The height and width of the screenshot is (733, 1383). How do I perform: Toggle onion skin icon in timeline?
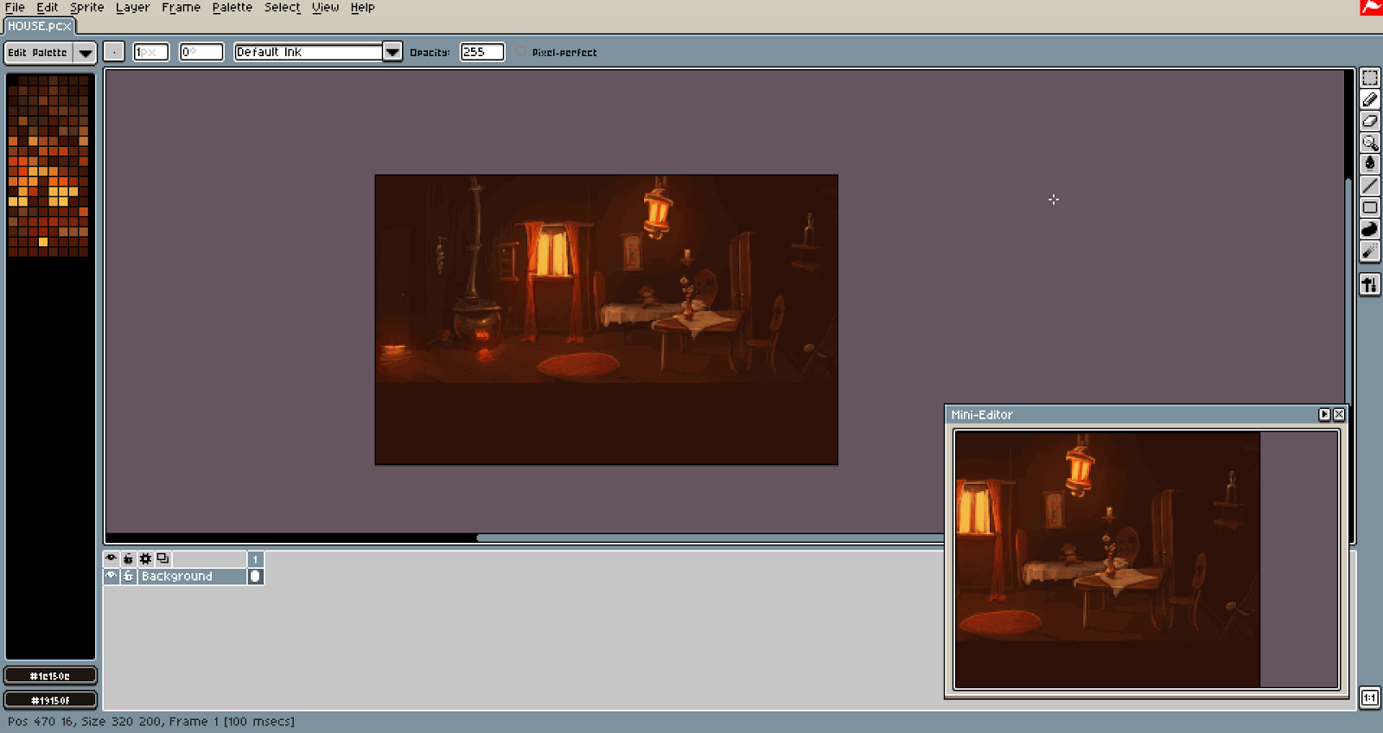pos(163,559)
